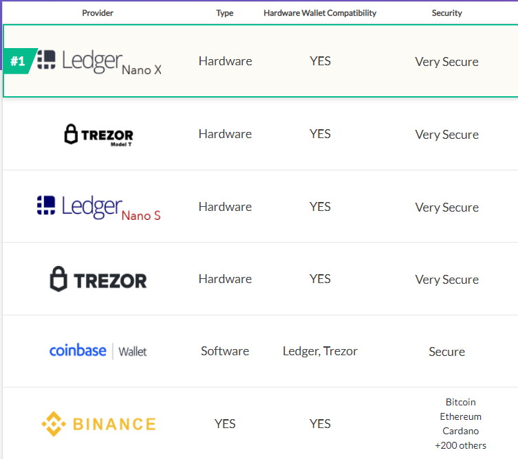
Task: Click 'Very Secure' in Ledger Nano X row
Action: pyautogui.click(x=446, y=62)
